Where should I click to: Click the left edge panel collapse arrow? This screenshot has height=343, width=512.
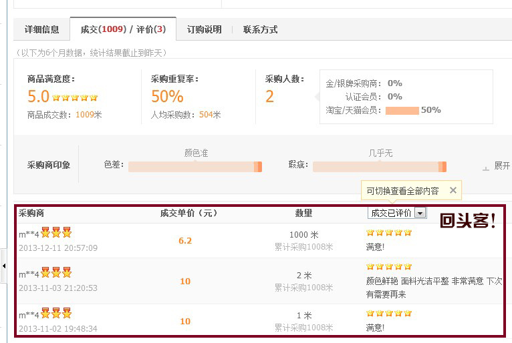3,266
